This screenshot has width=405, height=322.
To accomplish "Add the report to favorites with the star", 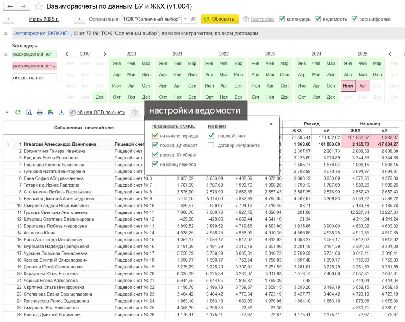I will (38, 6).
